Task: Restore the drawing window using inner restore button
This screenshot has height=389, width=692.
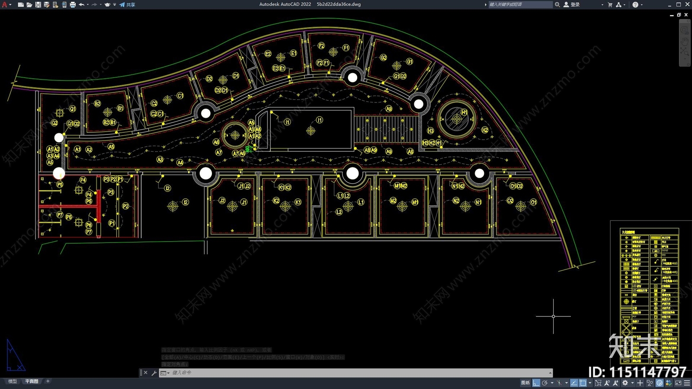Action: point(679,15)
